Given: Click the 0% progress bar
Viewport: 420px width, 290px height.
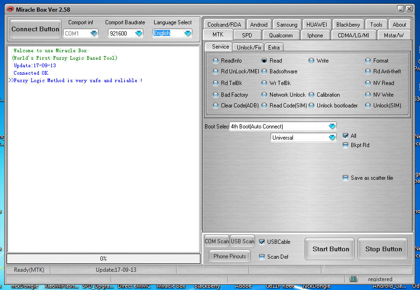Looking at the screenshot, I should [103, 259].
